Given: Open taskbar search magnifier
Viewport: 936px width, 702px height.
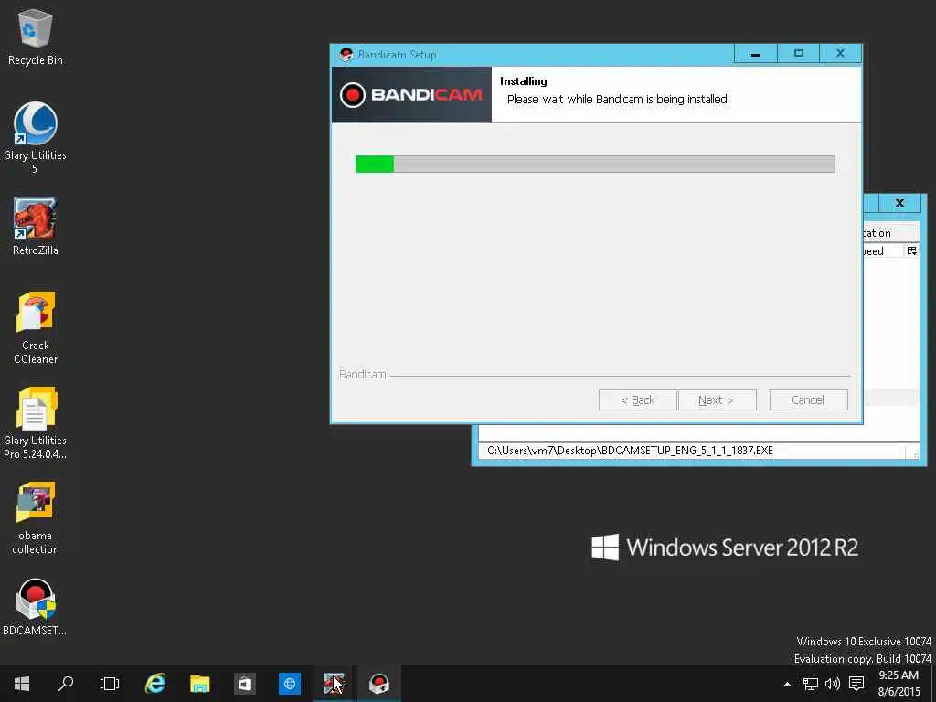Looking at the screenshot, I should coord(66,684).
